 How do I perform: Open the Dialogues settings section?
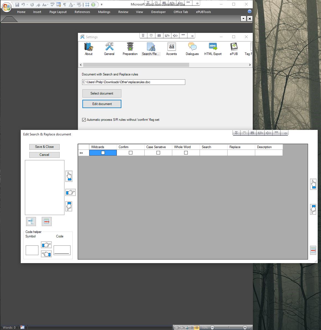pos(192,49)
